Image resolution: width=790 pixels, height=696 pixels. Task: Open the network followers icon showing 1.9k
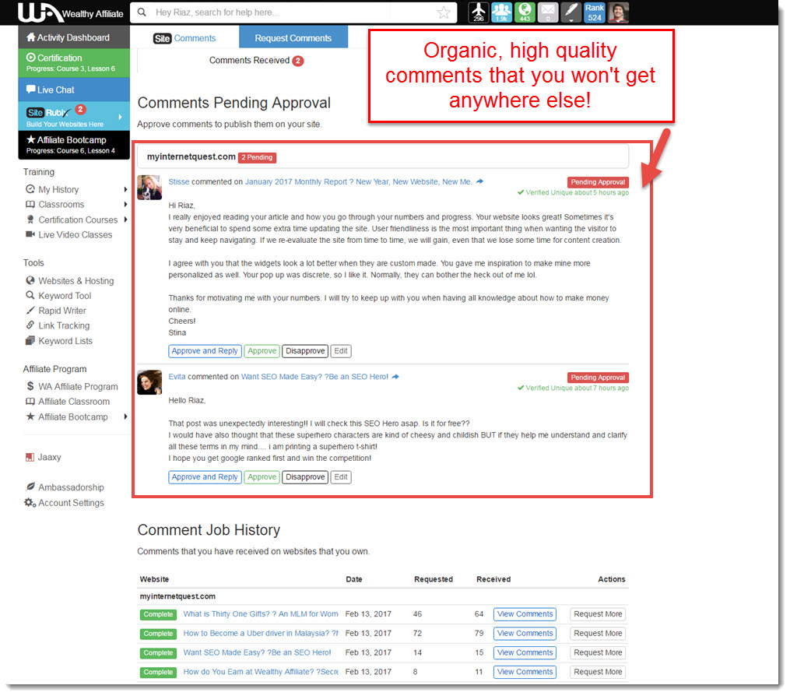pyautogui.click(x=501, y=12)
